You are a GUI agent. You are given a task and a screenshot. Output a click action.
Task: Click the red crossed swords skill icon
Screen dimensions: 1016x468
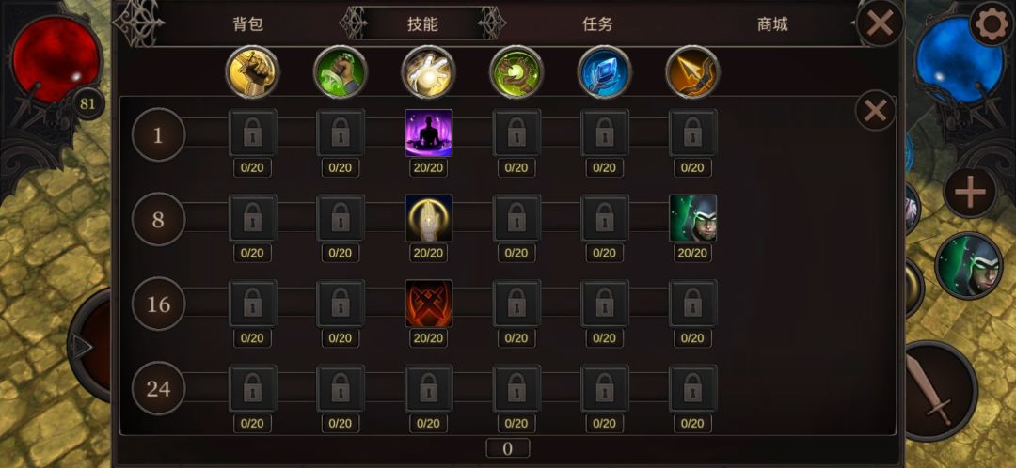tap(428, 304)
